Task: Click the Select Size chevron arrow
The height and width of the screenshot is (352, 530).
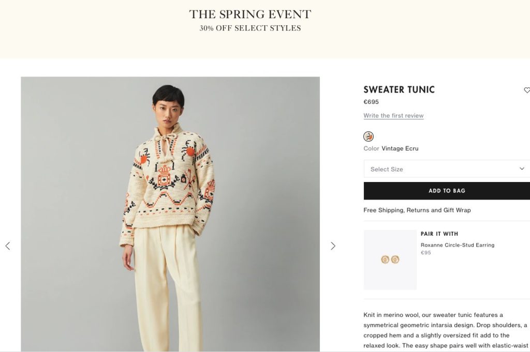Action: [522, 169]
